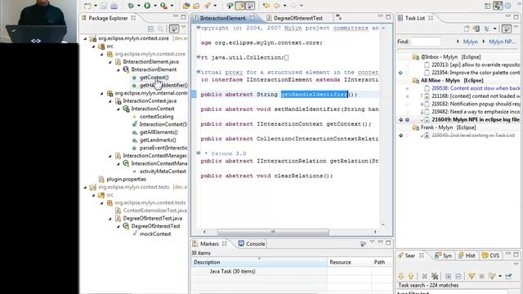Activate task 219182 via its context bullet
The height and width of the screenshot is (294, 523).
407,104
